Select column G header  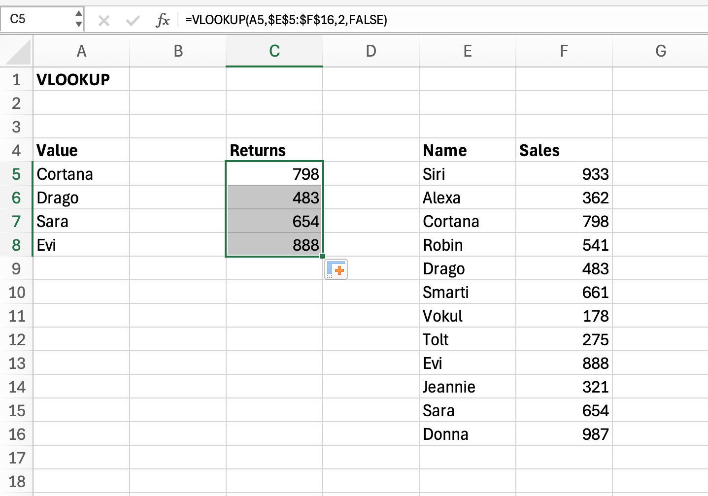660,51
